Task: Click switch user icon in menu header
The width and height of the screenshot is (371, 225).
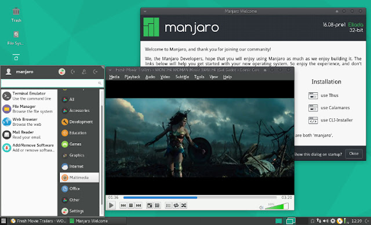Action: coord(84,71)
